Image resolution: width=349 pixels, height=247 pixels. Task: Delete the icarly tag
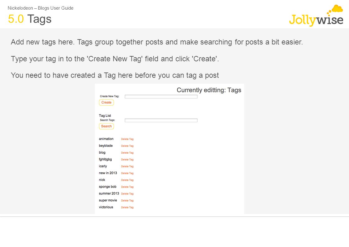tap(127, 166)
